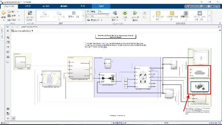Click the Save disk icon

click(x=9, y=16)
